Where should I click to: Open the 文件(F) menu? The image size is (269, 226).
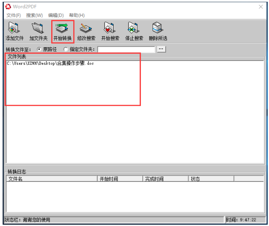tap(14, 15)
